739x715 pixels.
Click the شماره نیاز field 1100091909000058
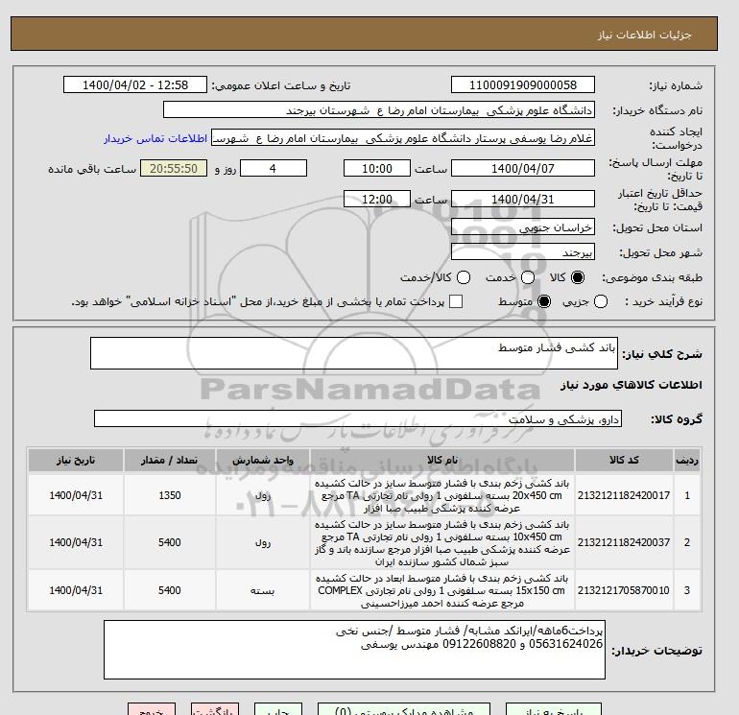click(523, 85)
